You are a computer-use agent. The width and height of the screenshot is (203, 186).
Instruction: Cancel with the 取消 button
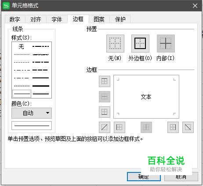point(181,177)
